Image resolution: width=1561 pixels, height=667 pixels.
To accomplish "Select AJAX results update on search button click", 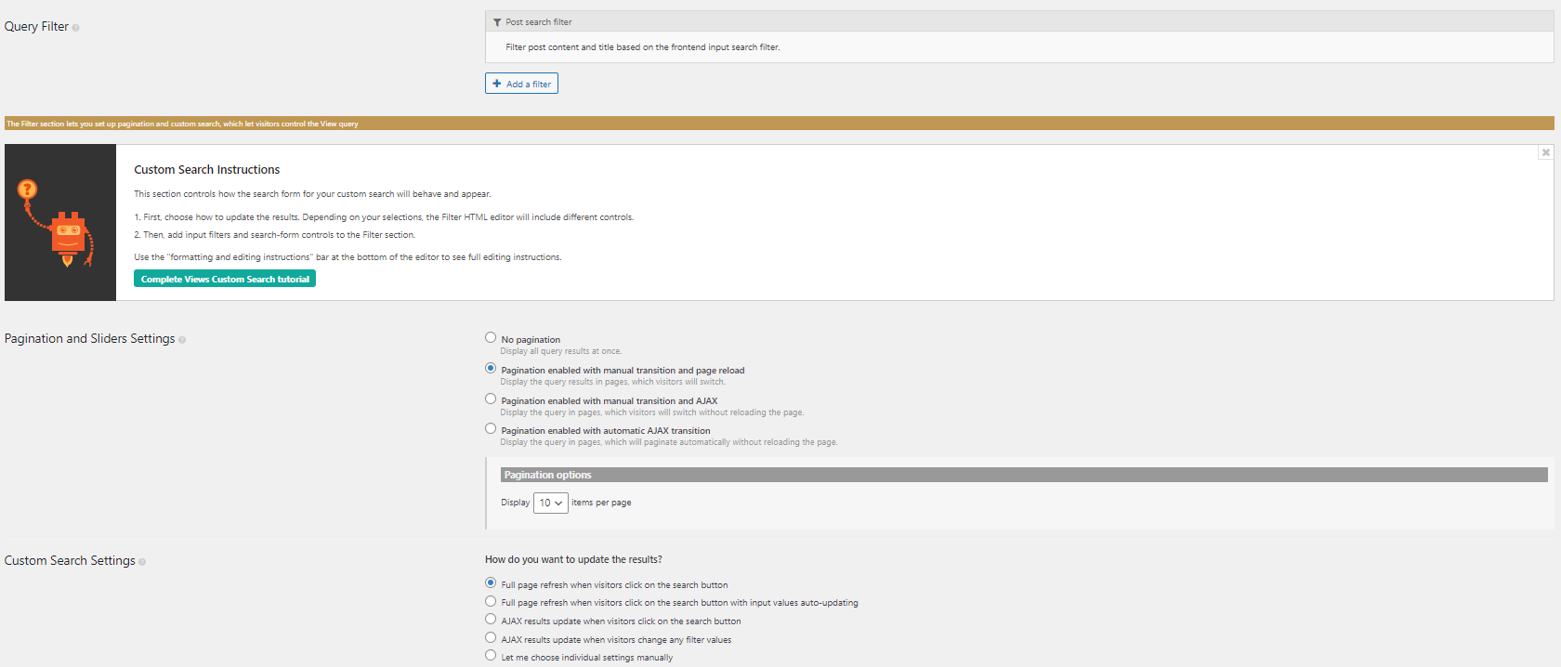I will click(491, 620).
